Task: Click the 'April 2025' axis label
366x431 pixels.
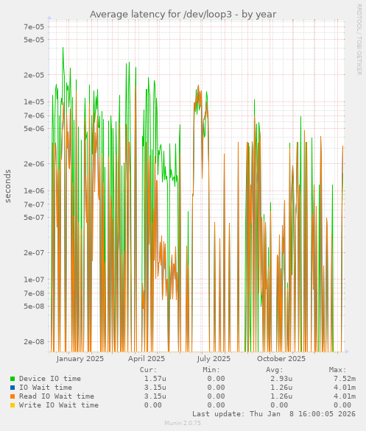Action: click(147, 359)
